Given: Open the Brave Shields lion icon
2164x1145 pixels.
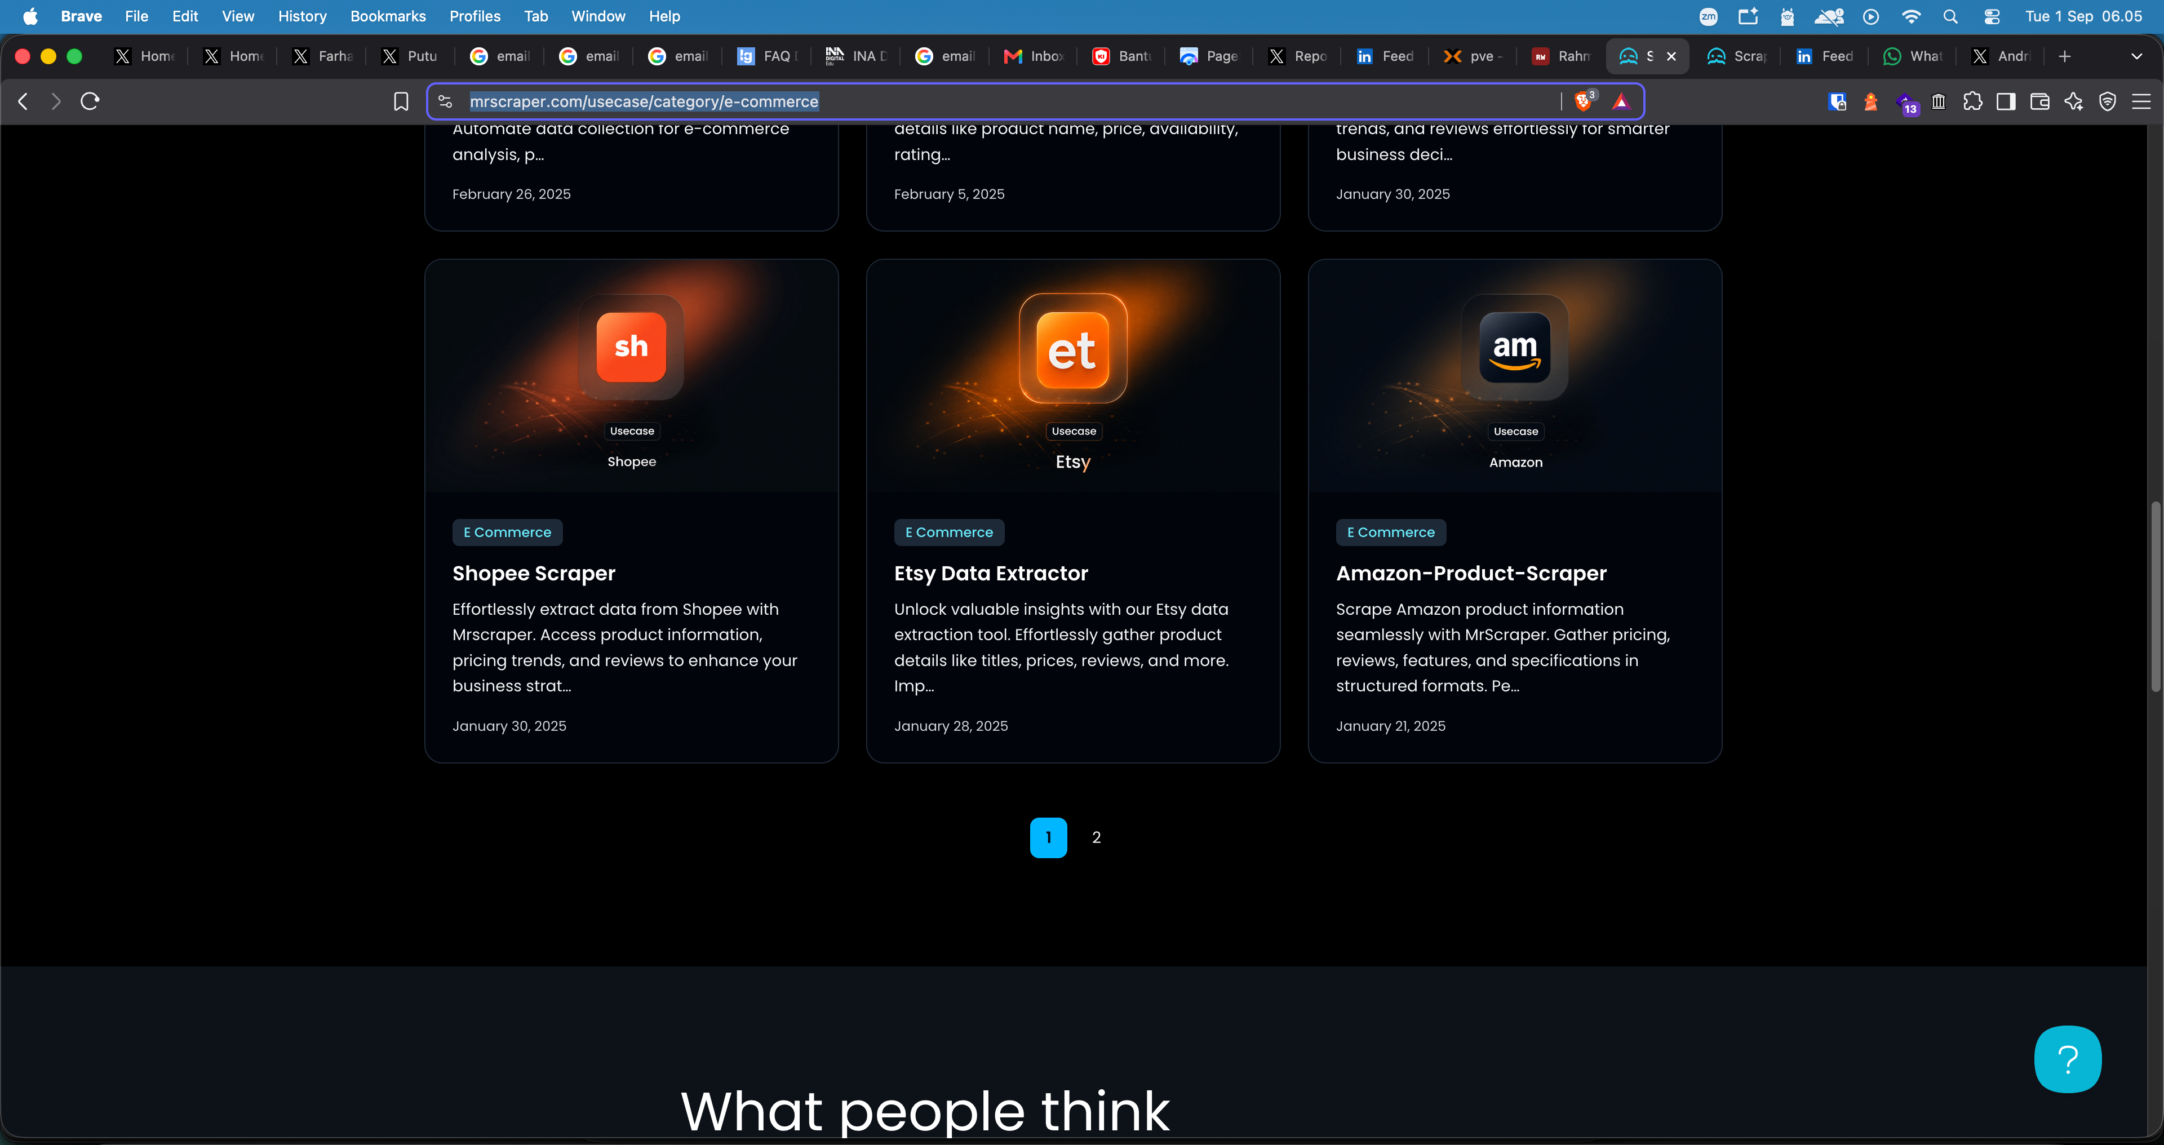Looking at the screenshot, I should pyautogui.click(x=1584, y=101).
